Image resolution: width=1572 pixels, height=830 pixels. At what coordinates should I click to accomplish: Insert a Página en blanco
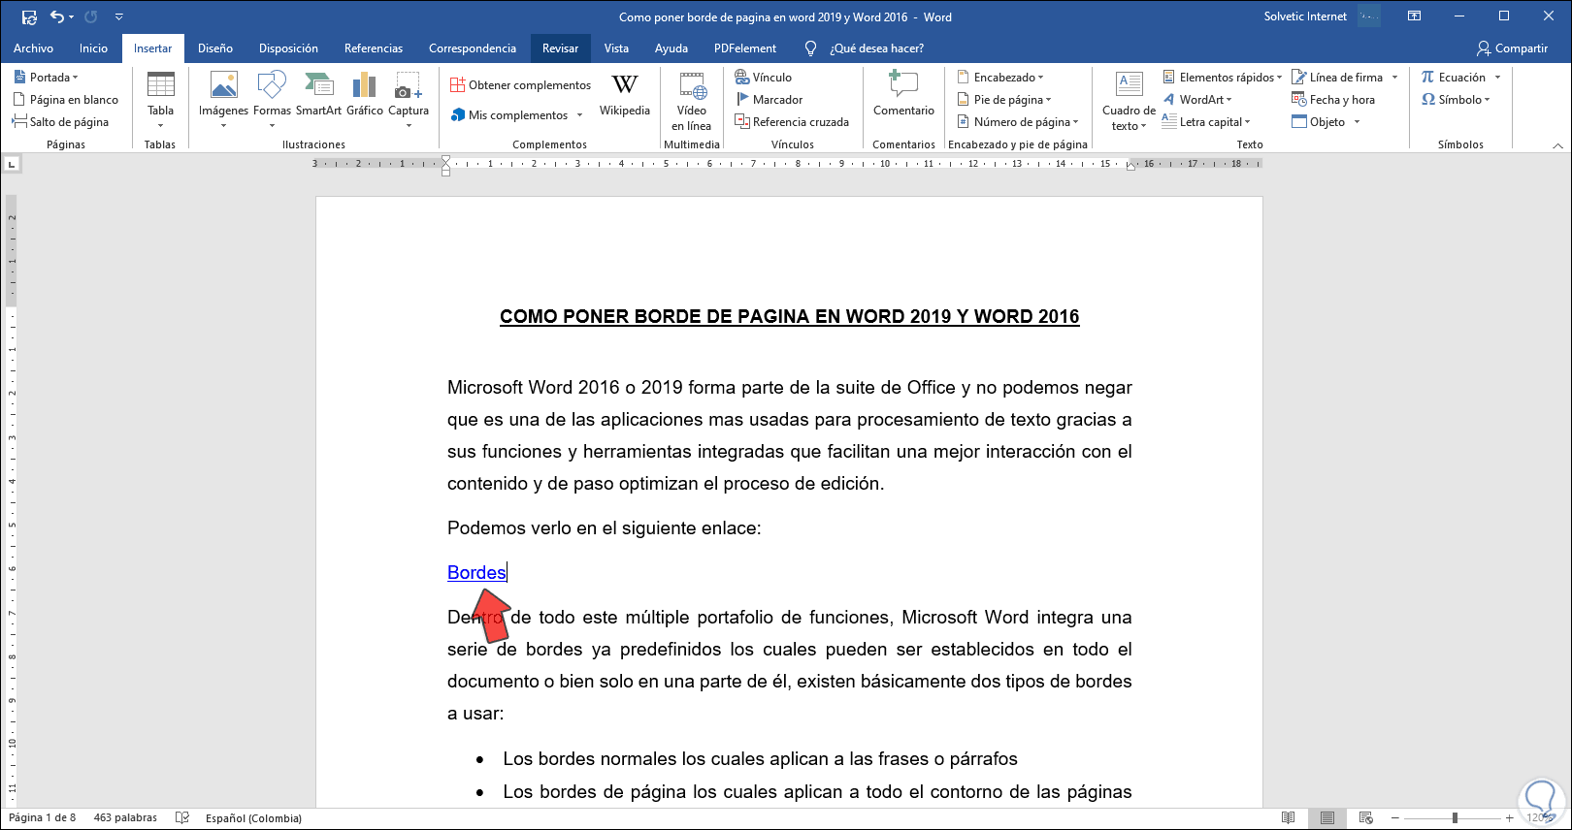click(66, 100)
